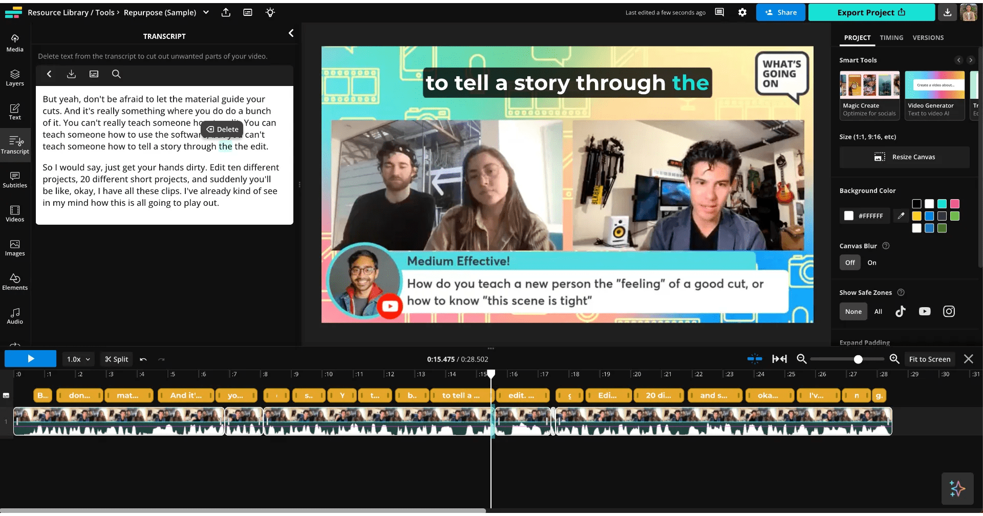The width and height of the screenshot is (983, 516).
Task: Close the timeline with the X button
Action: pyautogui.click(x=969, y=359)
